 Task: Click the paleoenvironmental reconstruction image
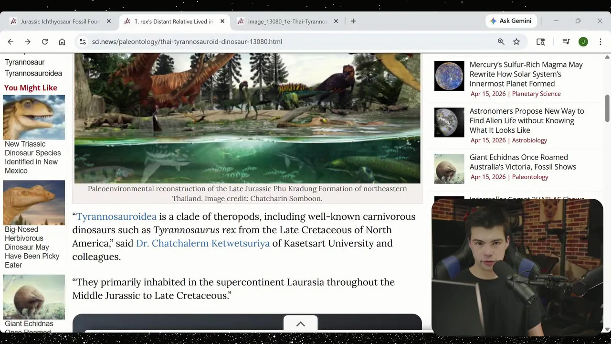[x=247, y=118]
